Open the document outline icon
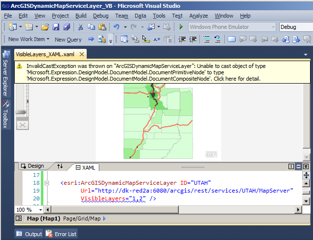Viewport: 313px width, 240px height. coord(19,218)
